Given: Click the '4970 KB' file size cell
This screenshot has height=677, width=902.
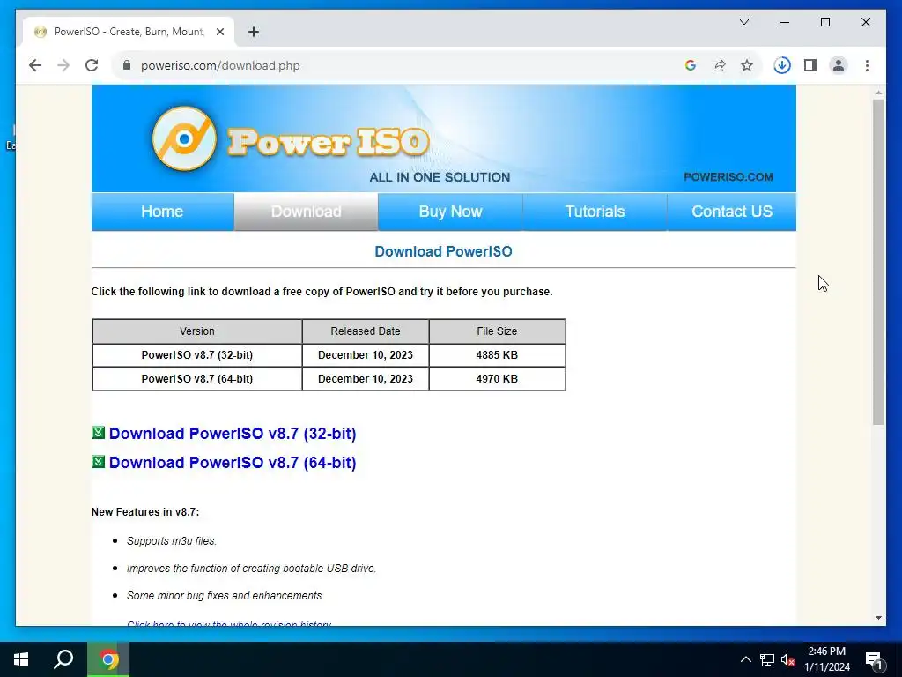Looking at the screenshot, I should click(x=497, y=379).
